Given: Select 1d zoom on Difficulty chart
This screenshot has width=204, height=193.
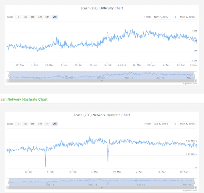Looking at the screenshot, I should click(x=18, y=17).
